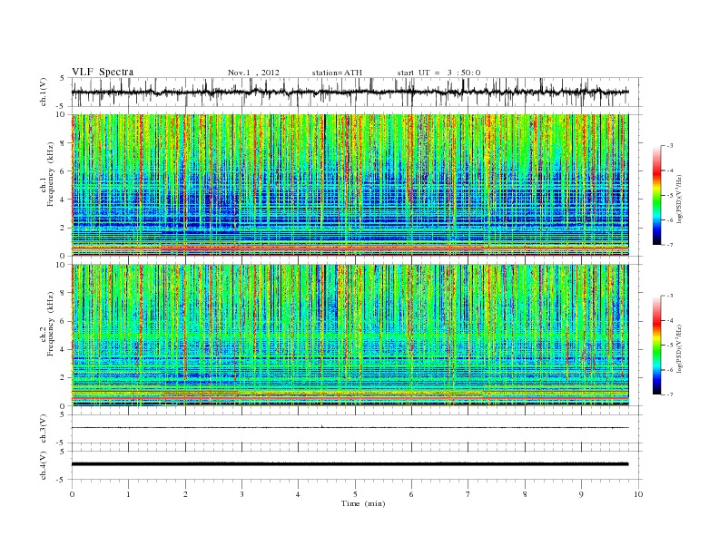Image resolution: width=719 pixels, height=555 pixels.
Task: Click the ch.3 flat waveform trace
Action: click(350, 428)
